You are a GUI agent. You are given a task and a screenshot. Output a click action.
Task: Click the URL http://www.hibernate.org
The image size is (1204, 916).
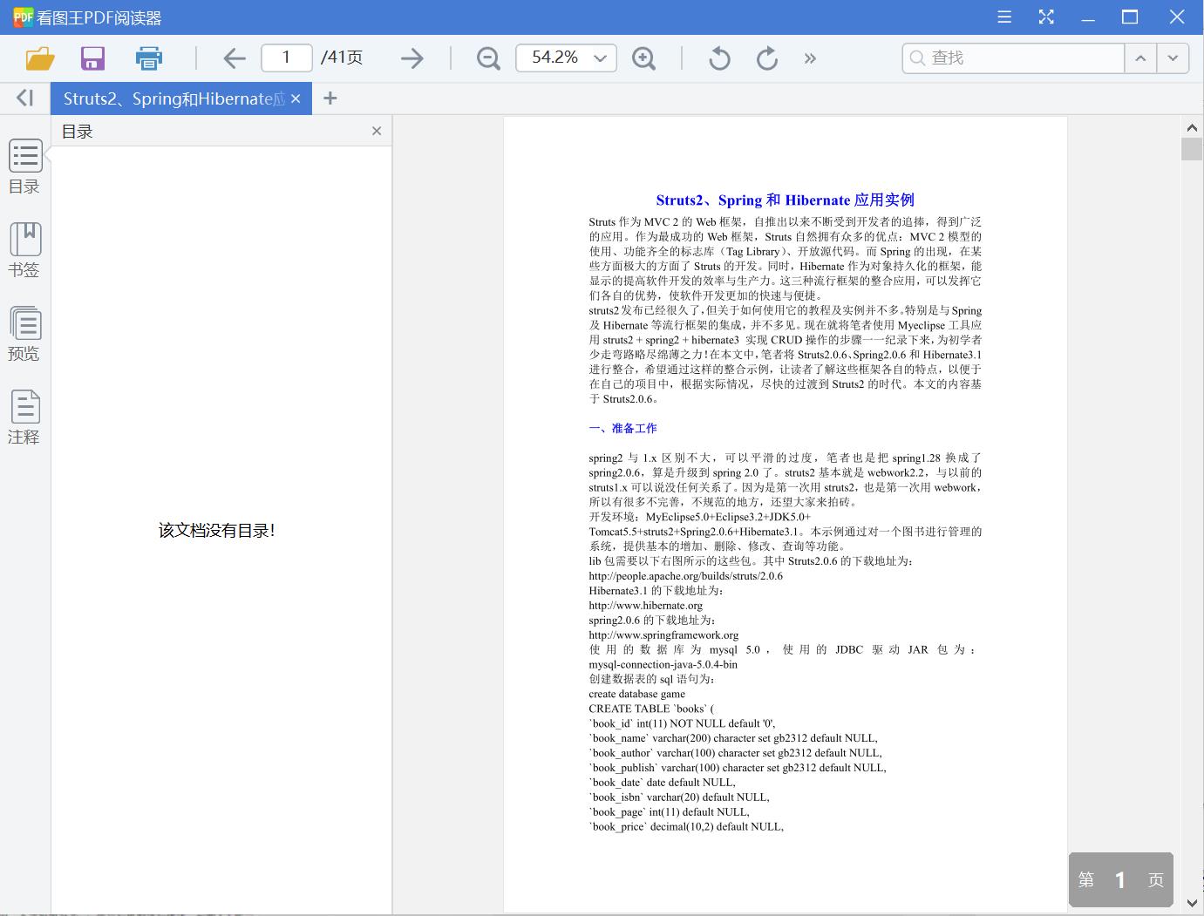pyautogui.click(x=645, y=605)
